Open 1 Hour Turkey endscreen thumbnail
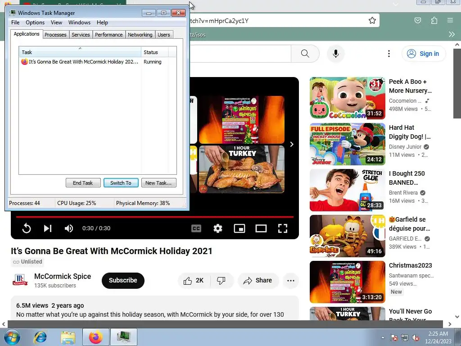This screenshot has height=346, width=461. pos(242,169)
